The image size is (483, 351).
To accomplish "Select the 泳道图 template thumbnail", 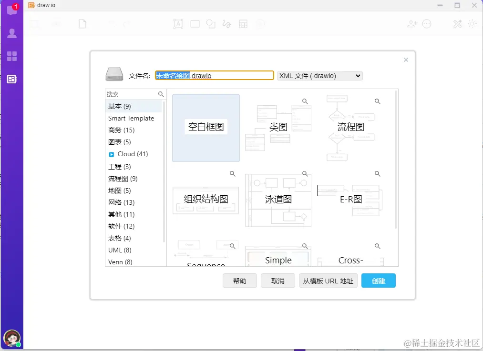I will [278, 200].
